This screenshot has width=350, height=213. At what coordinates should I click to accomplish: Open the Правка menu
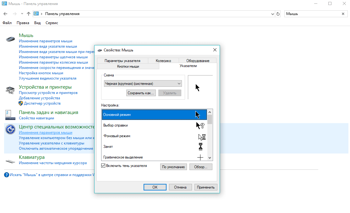point(23,23)
